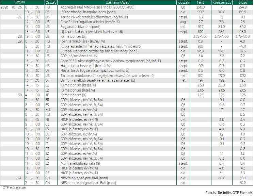
Task: Click the Tény column header
Action: click(201, 2)
